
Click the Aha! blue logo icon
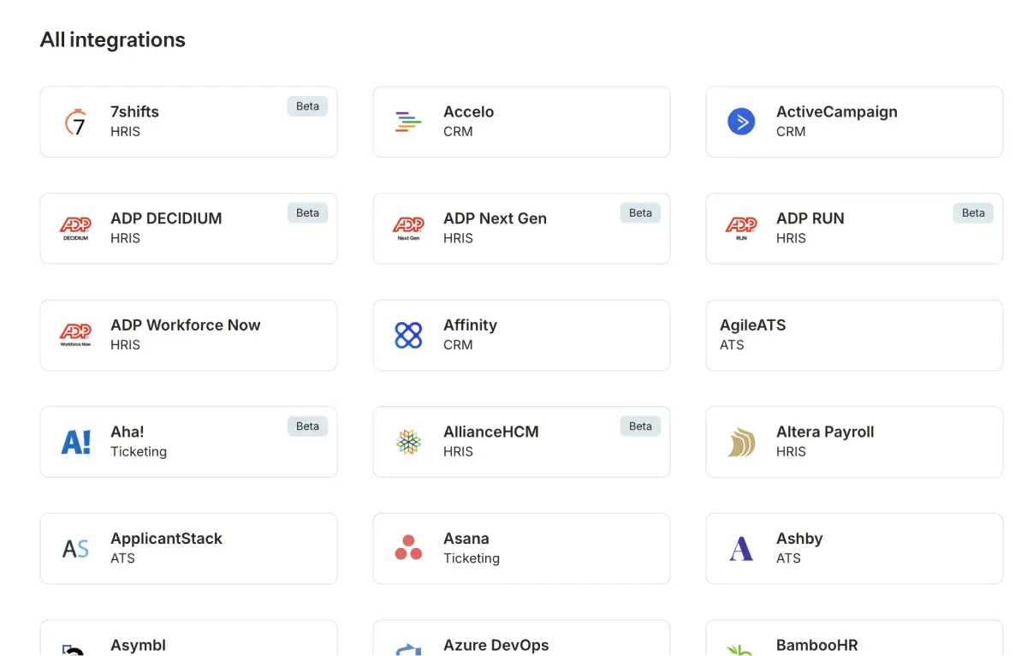click(x=75, y=442)
